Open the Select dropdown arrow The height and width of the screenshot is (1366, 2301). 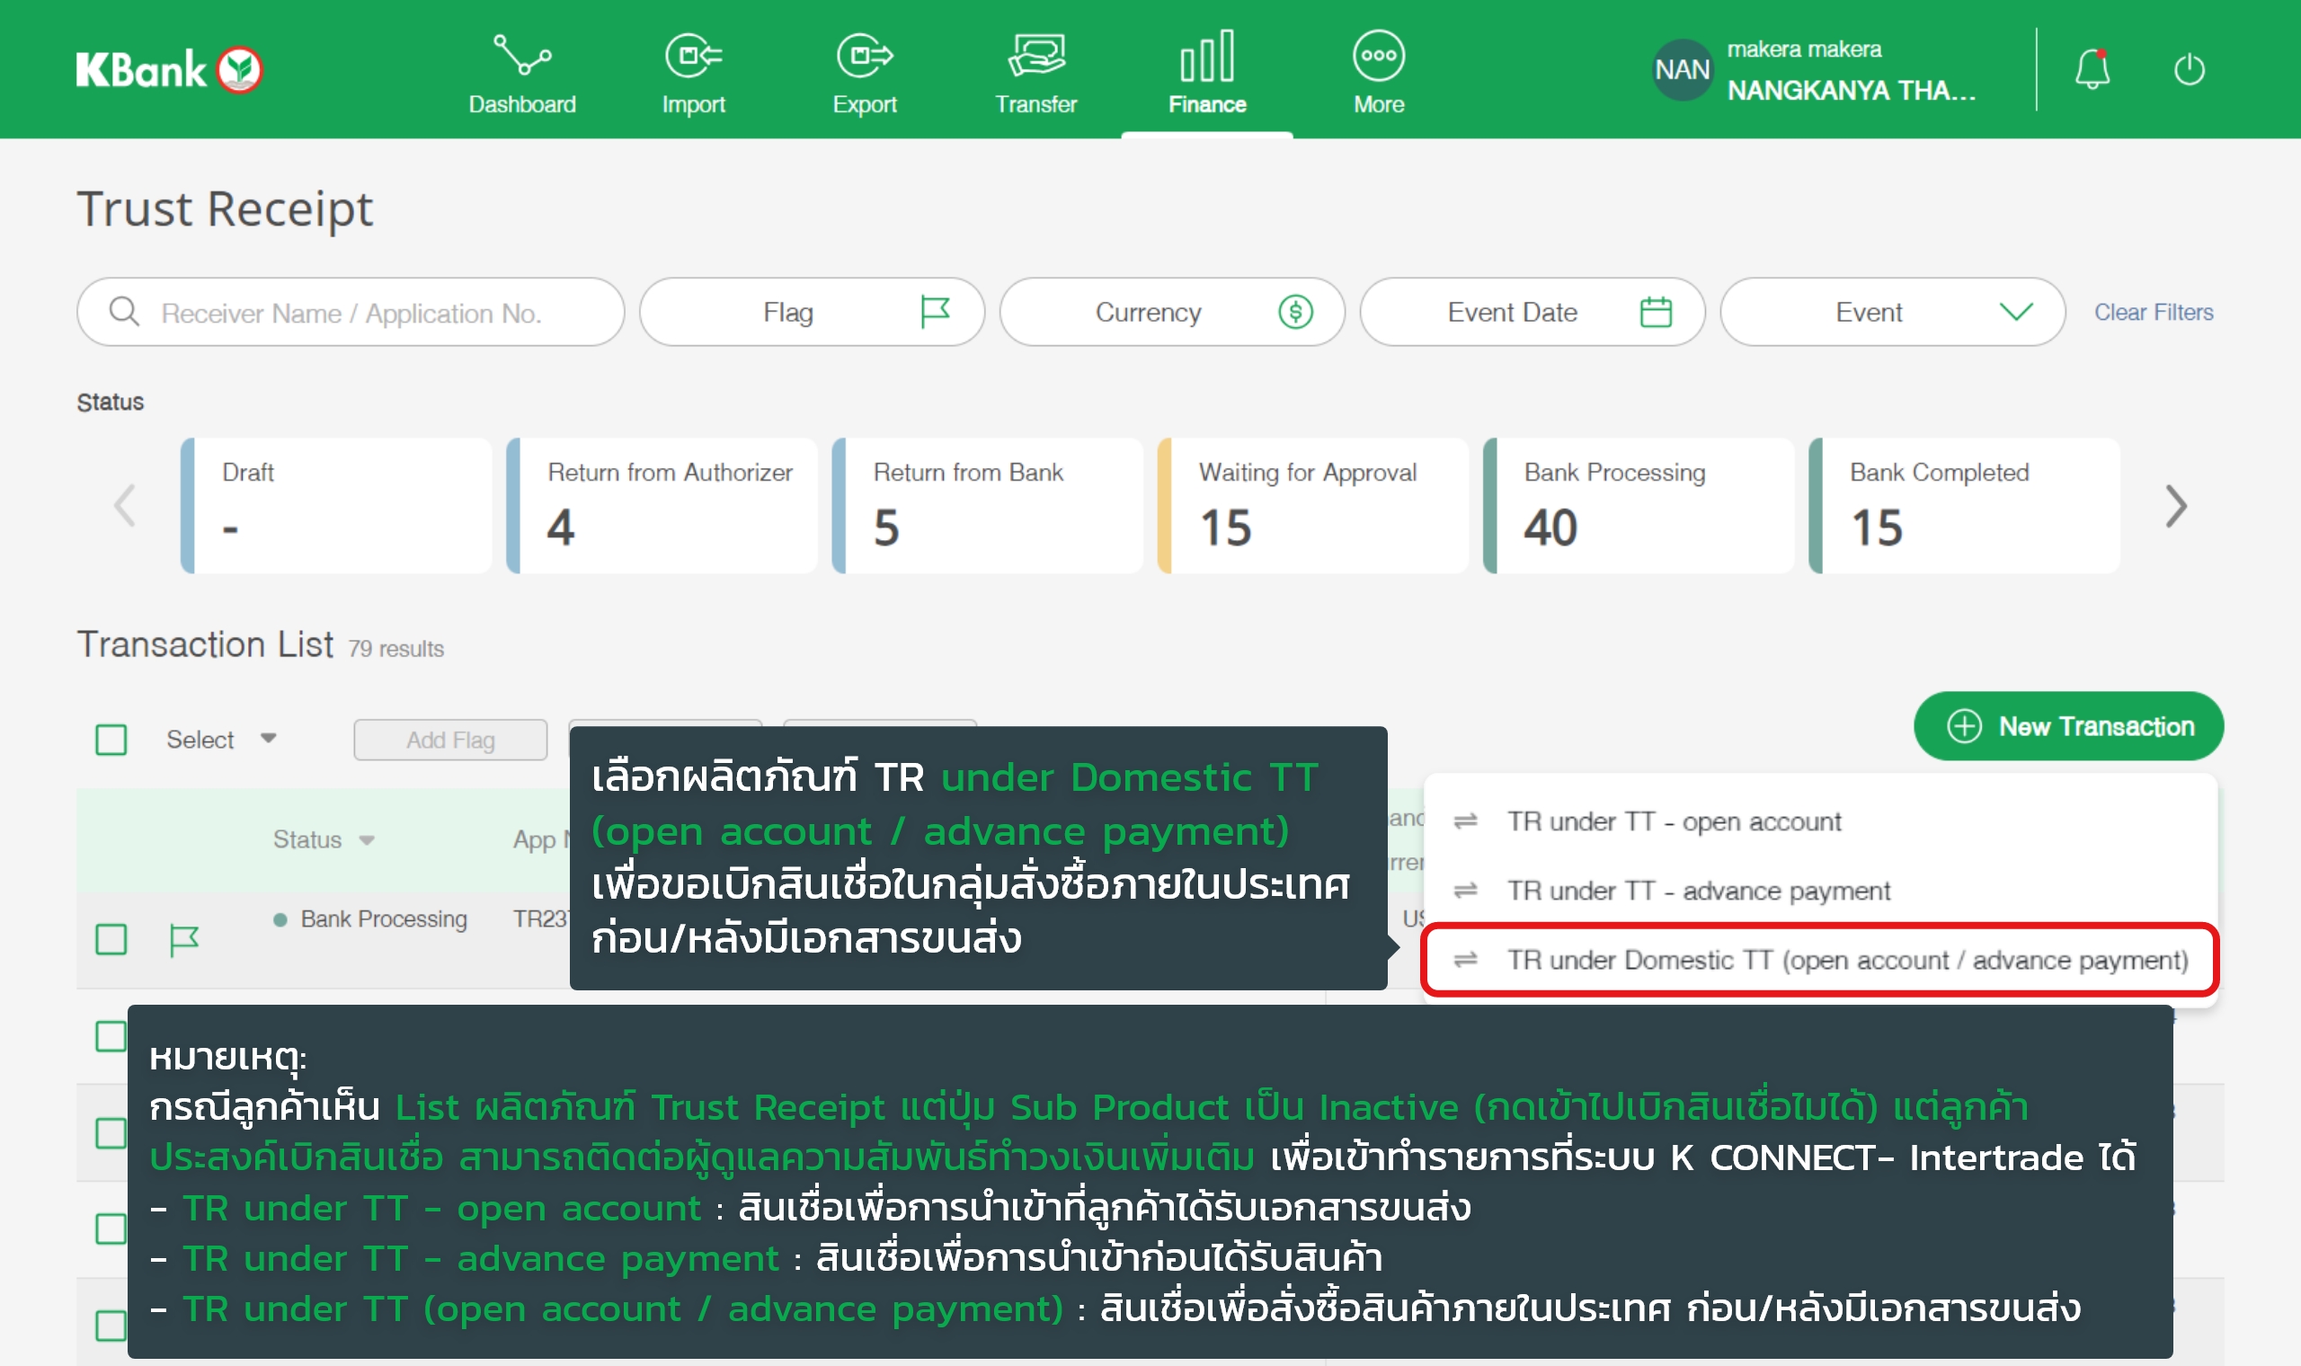(x=269, y=739)
